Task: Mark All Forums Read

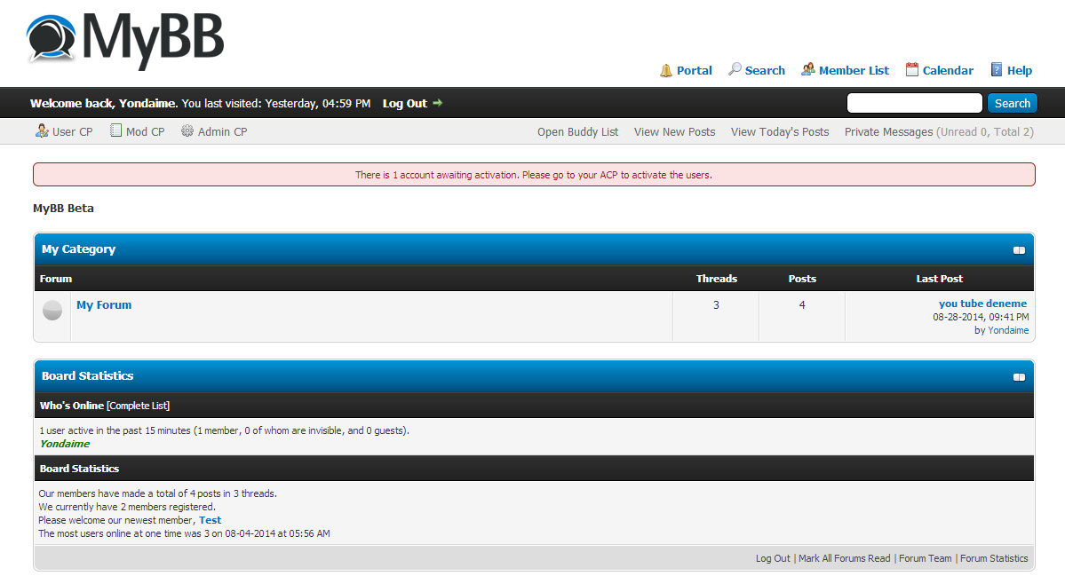Action: click(844, 558)
